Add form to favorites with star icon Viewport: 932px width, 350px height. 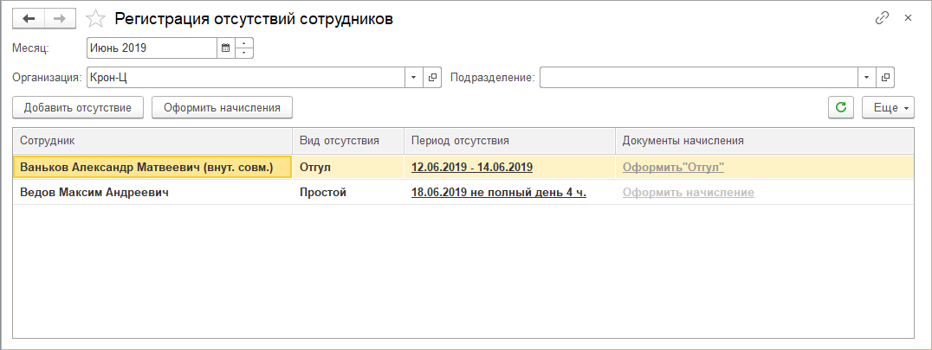pyautogui.click(x=98, y=19)
